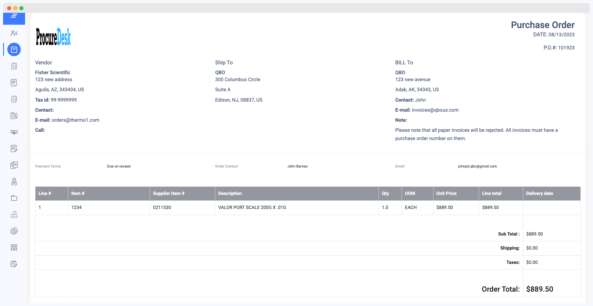Image resolution: width=593 pixels, height=306 pixels.
Task: Select the document-with-checkmark approvals icon
Action: (14, 83)
